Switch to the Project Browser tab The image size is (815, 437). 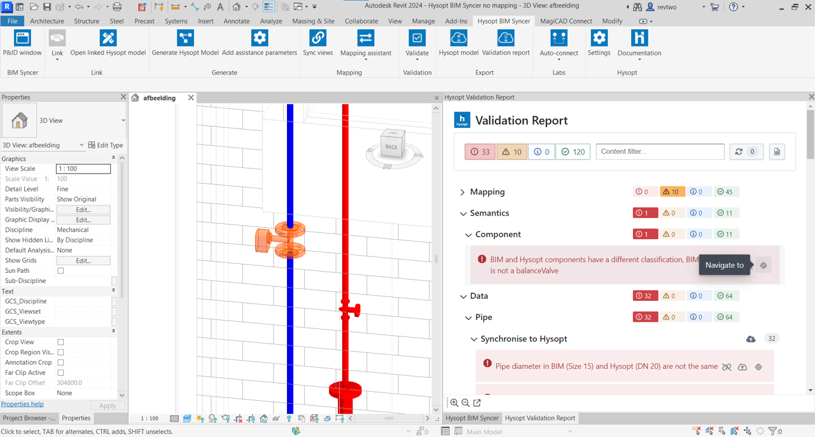pyautogui.click(x=29, y=418)
